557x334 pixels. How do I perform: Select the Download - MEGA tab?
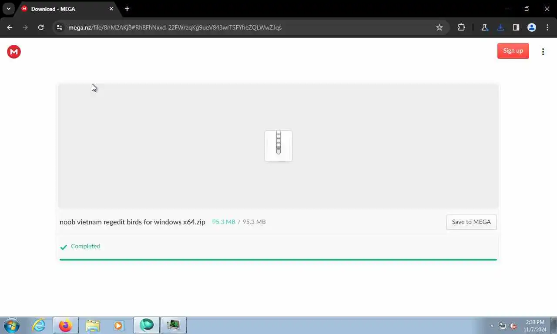67,9
